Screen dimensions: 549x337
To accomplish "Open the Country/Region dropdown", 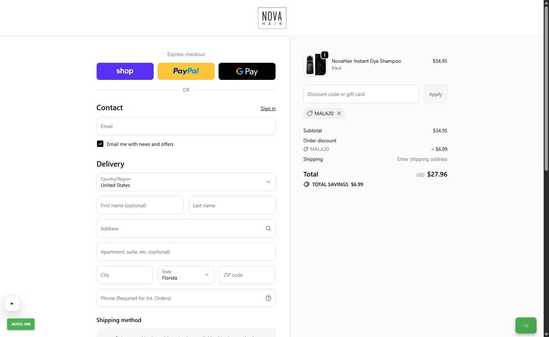I will (186, 182).
